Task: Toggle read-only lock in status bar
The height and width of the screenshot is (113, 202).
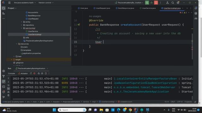Action: pos(195,102)
